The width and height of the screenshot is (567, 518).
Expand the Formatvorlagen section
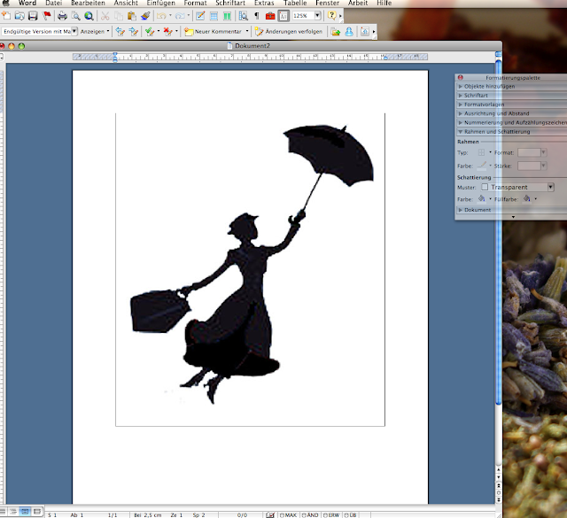coord(511,104)
